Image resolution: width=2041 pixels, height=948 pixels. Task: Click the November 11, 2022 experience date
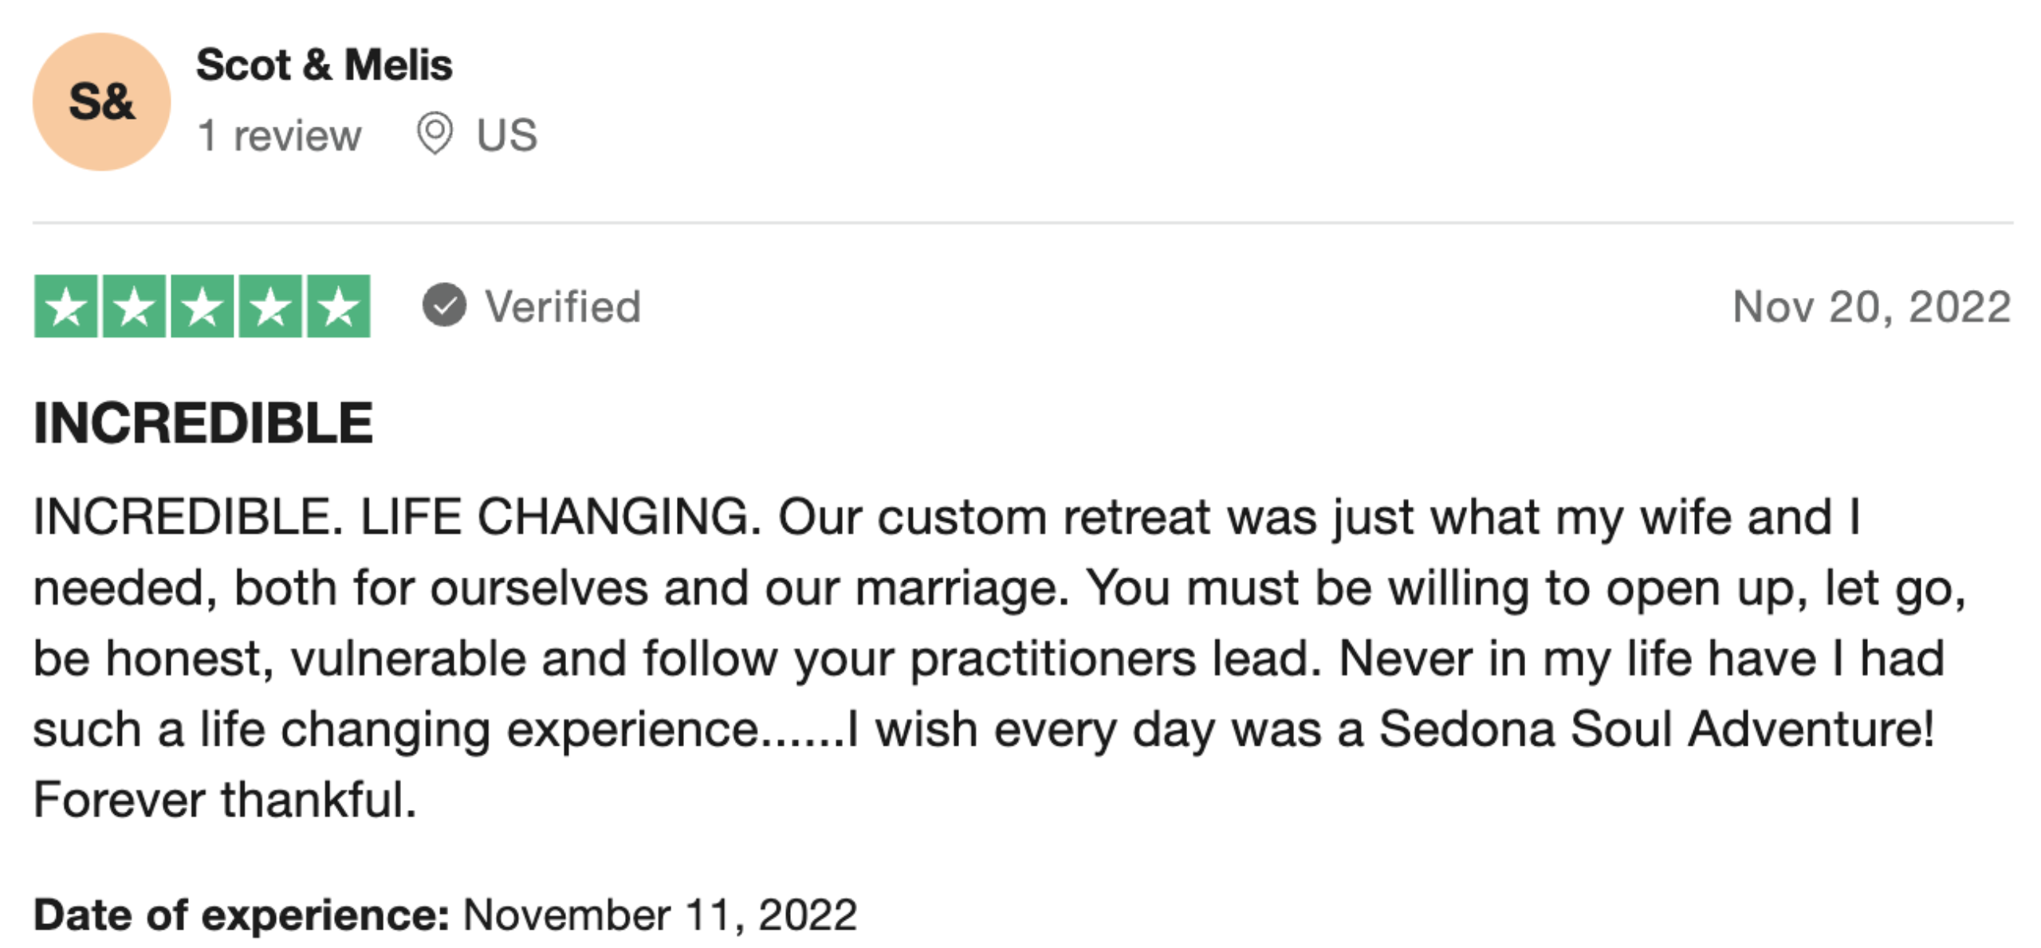tap(660, 915)
